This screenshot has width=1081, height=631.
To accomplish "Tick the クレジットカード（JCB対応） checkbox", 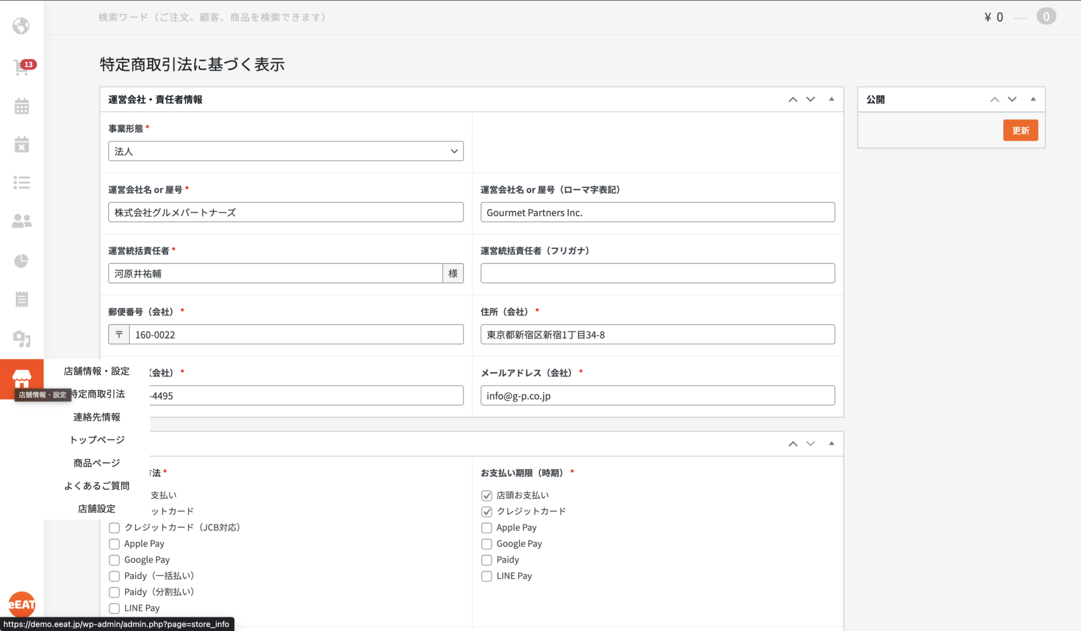I will point(114,528).
